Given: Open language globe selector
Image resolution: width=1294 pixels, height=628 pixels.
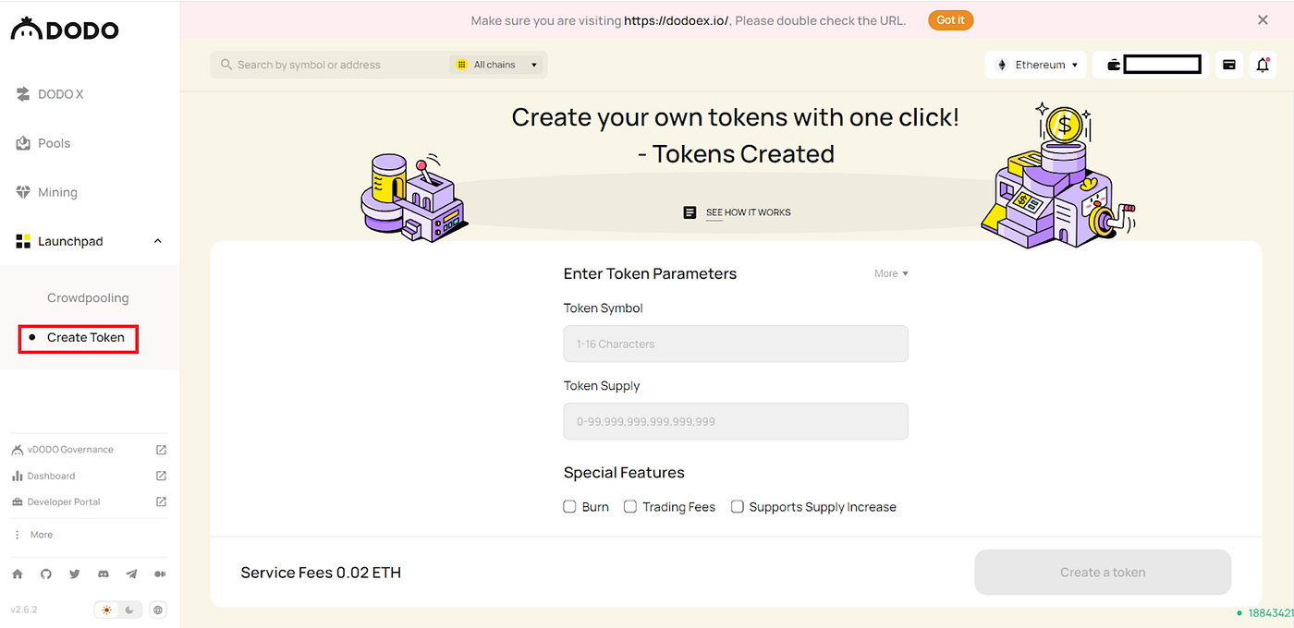Looking at the screenshot, I should coord(158,610).
